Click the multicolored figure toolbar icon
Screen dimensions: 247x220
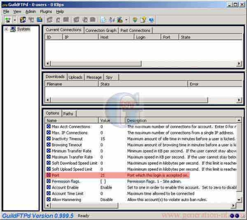pos(120,20)
